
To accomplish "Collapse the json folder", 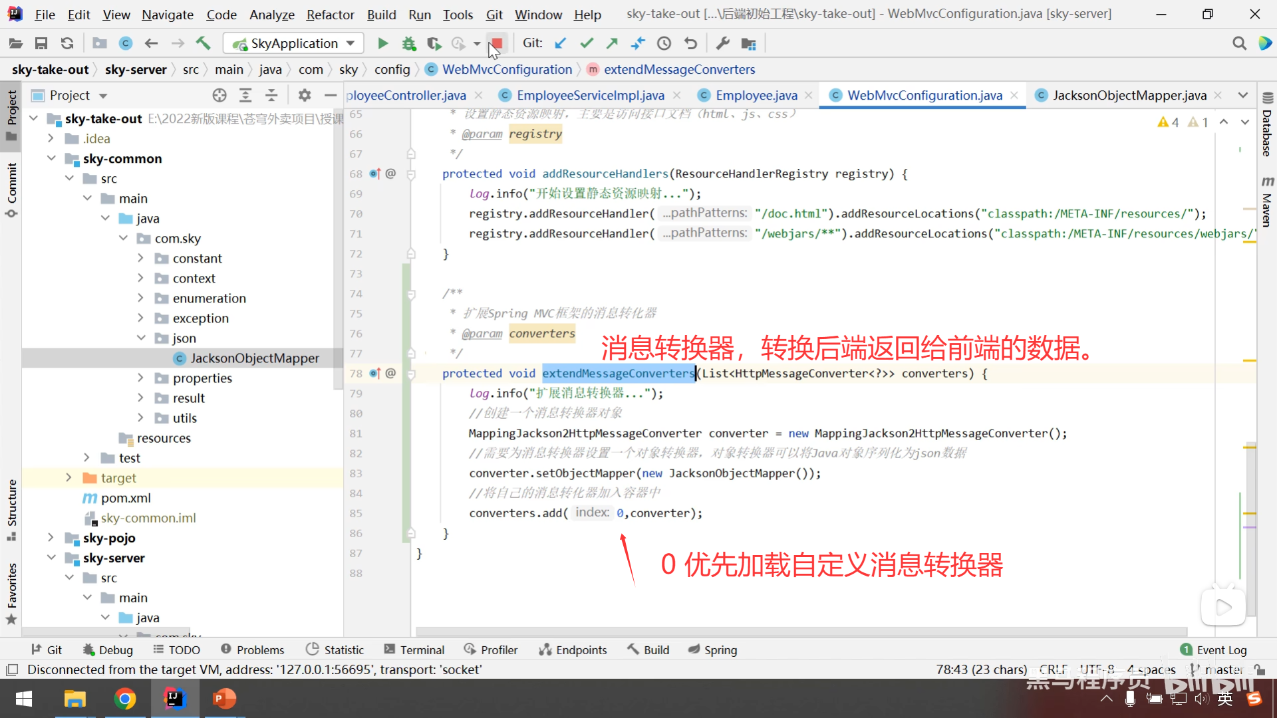I will point(140,338).
